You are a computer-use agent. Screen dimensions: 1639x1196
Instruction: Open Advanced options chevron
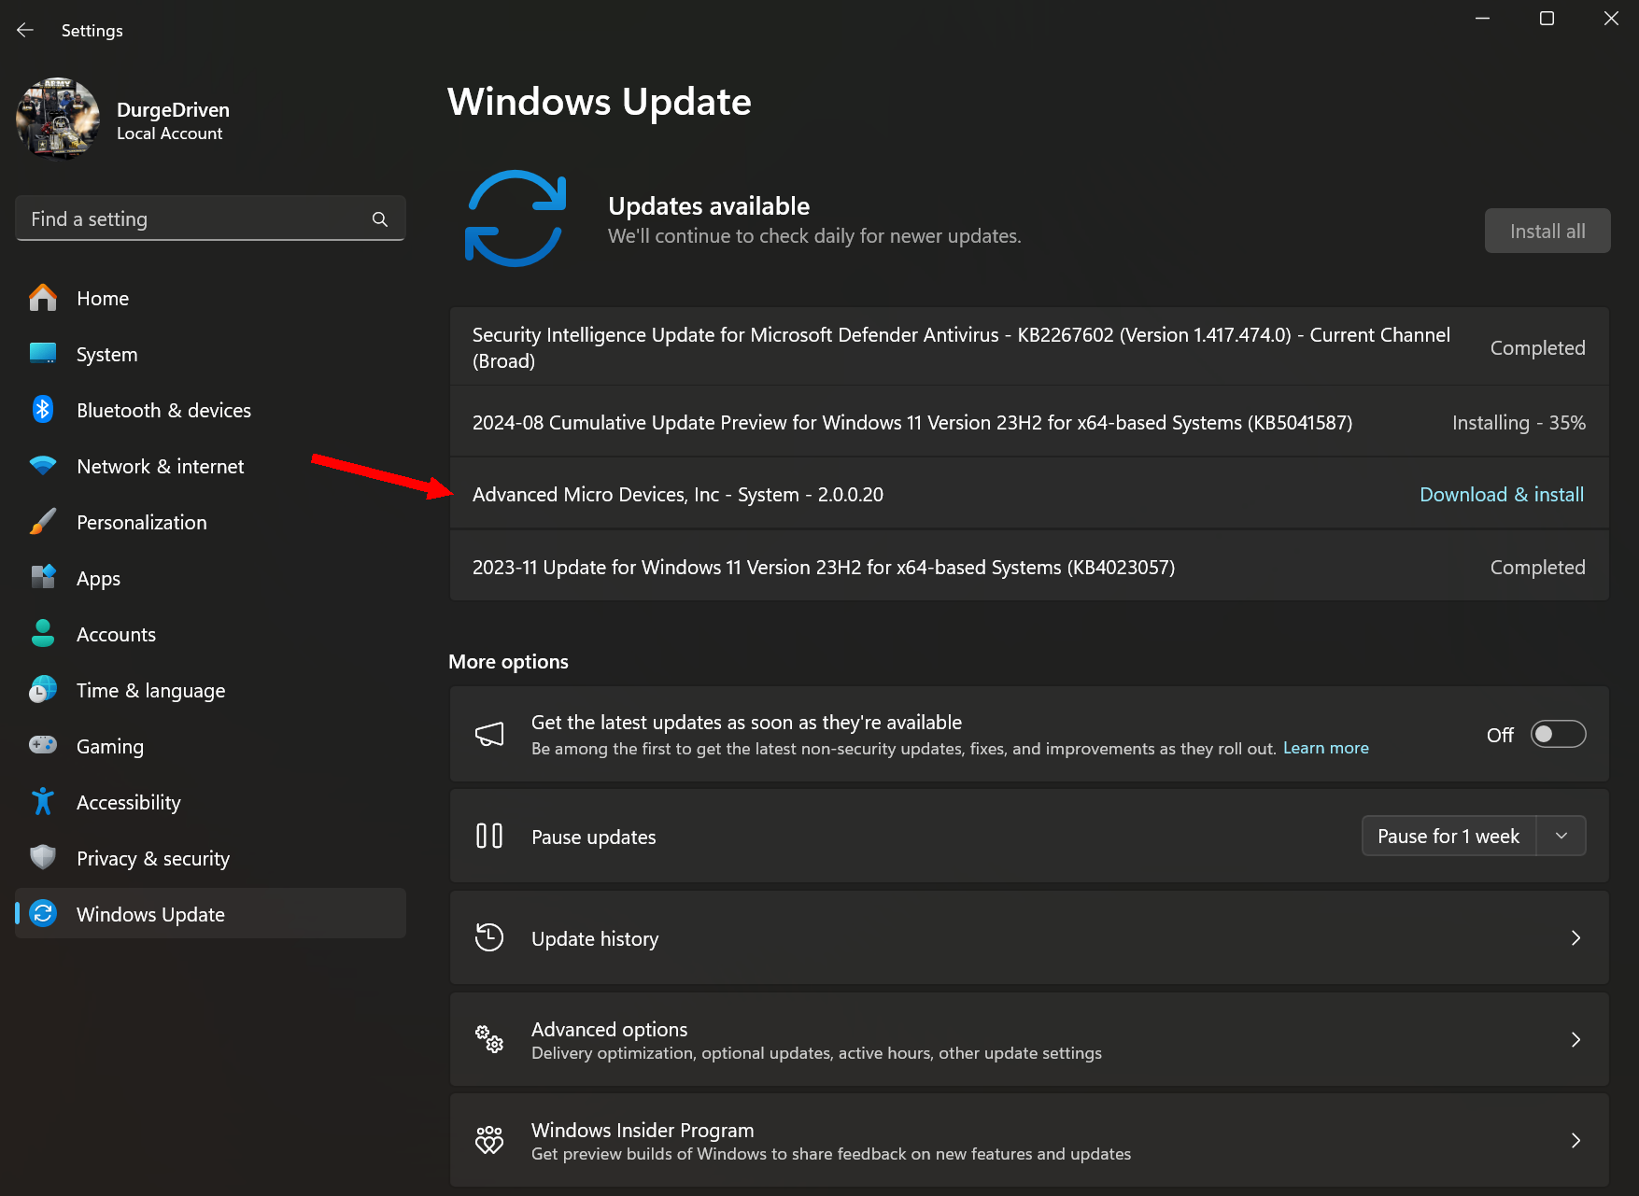1575,1039
